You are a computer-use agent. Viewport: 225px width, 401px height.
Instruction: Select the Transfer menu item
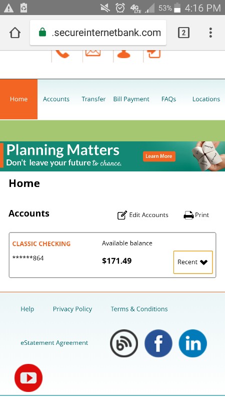[93, 99]
